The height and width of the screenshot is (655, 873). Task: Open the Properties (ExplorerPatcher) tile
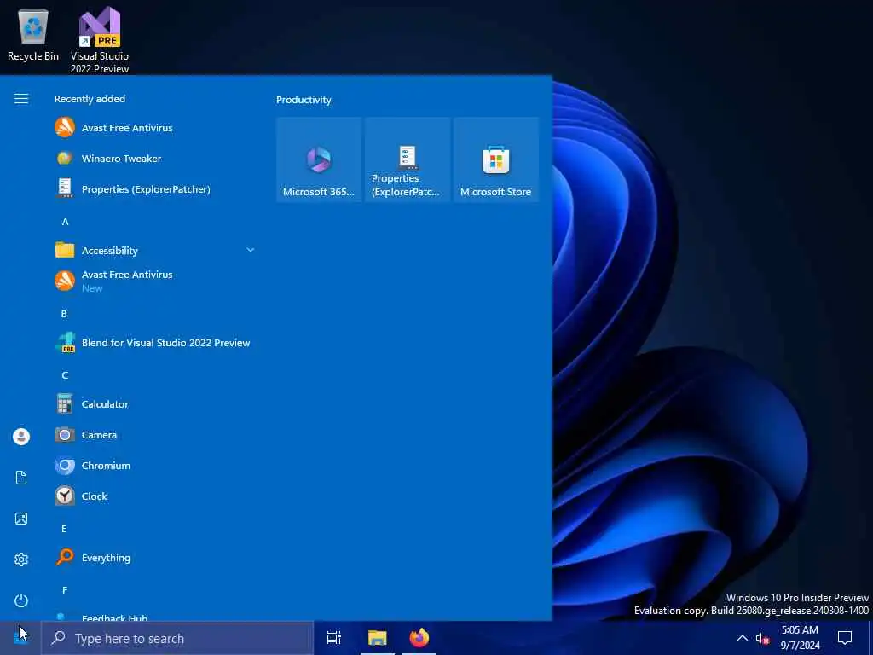click(407, 159)
